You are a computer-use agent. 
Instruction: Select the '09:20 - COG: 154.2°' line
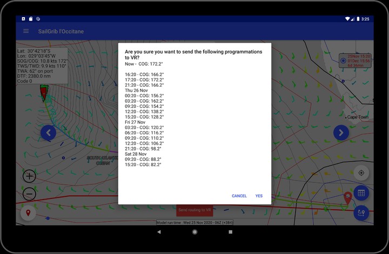point(144,106)
